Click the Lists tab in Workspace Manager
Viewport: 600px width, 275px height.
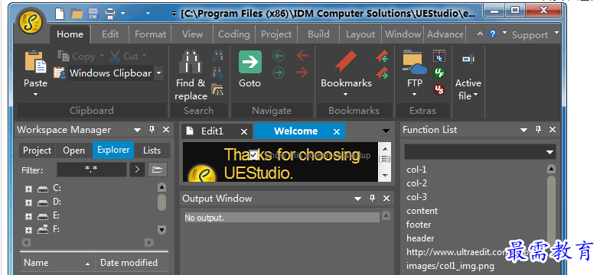click(152, 150)
